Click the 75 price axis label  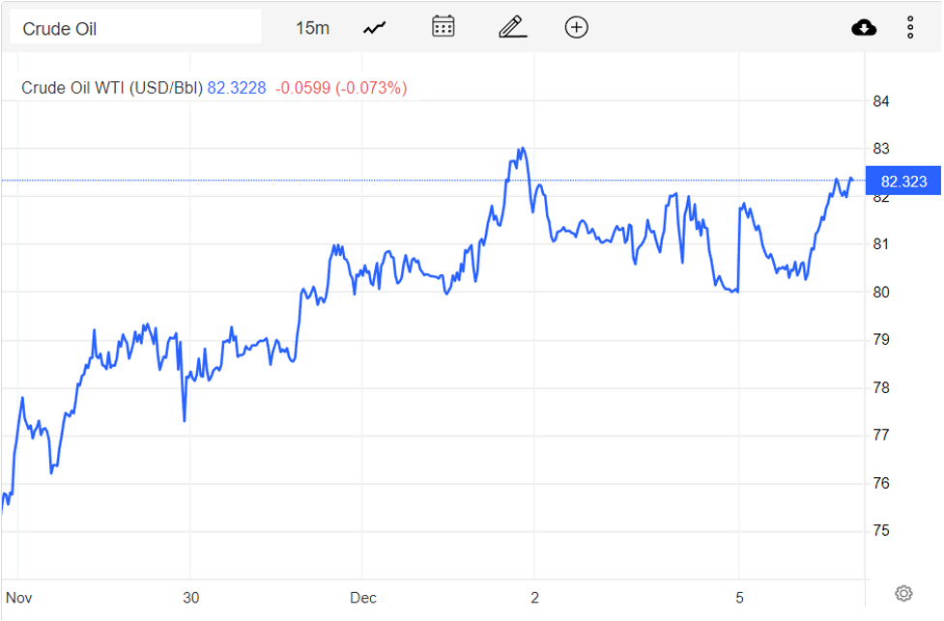(880, 531)
